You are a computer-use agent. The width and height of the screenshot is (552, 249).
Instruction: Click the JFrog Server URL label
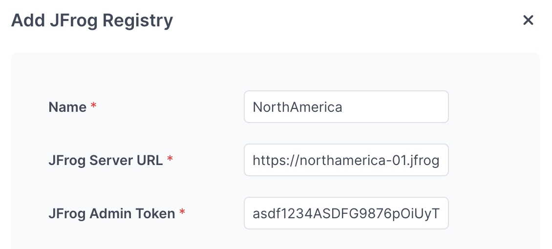[106, 161]
